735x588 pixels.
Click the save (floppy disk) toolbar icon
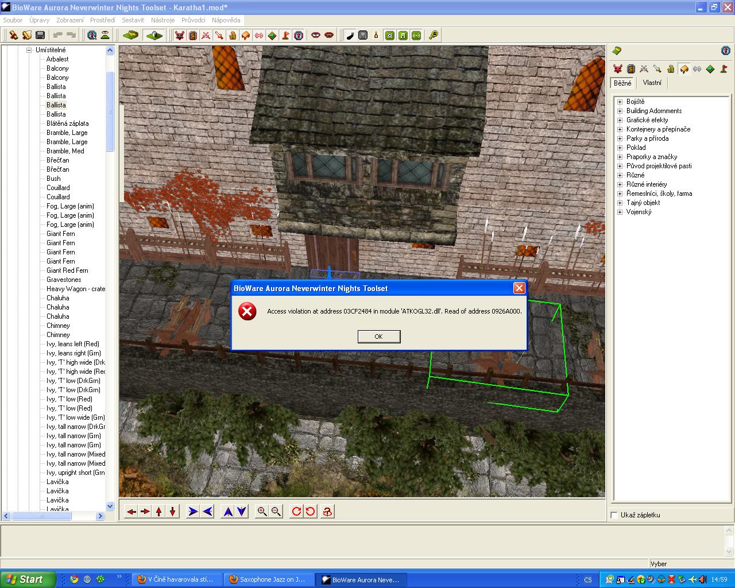click(x=40, y=35)
